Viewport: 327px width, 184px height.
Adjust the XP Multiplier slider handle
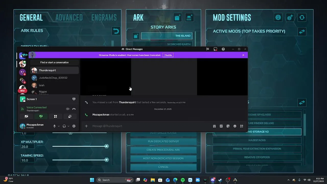(x=107, y=146)
